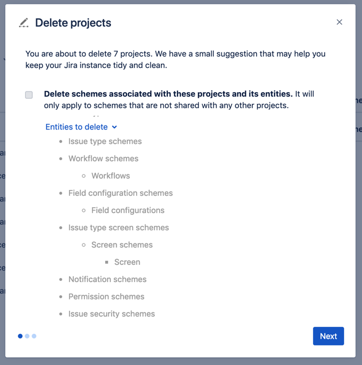This screenshot has width=362, height=365.
Task: Select Permission schemes list entry
Action: (x=106, y=296)
